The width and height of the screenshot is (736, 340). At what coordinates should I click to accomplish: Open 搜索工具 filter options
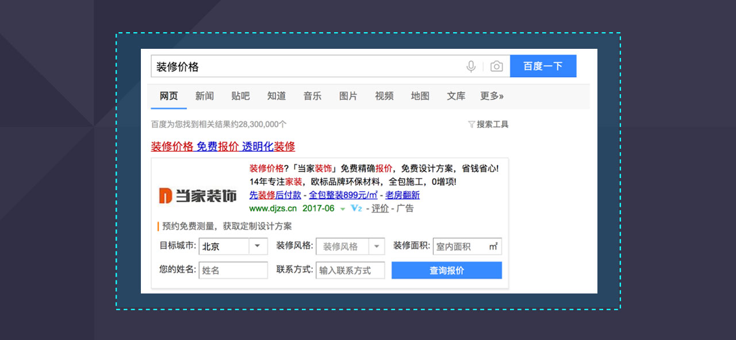pyautogui.click(x=488, y=124)
